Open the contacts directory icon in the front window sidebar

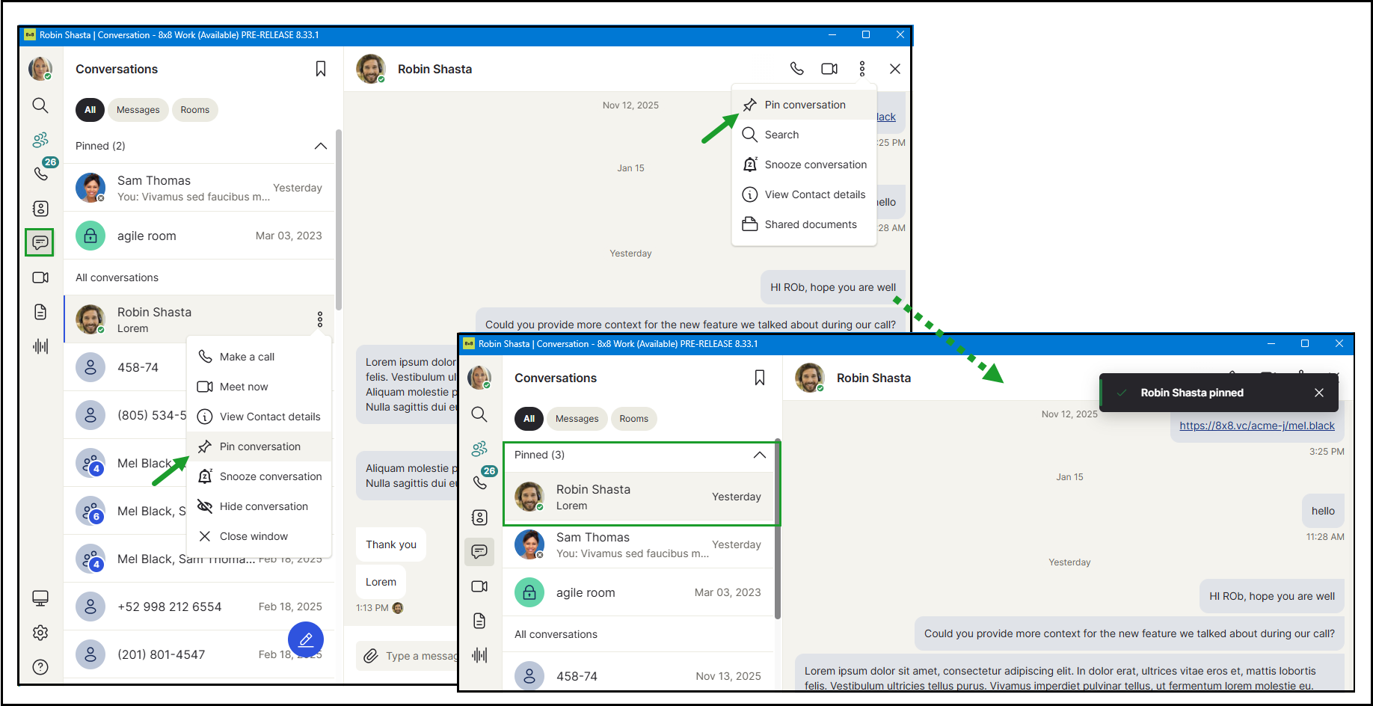[479, 518]
